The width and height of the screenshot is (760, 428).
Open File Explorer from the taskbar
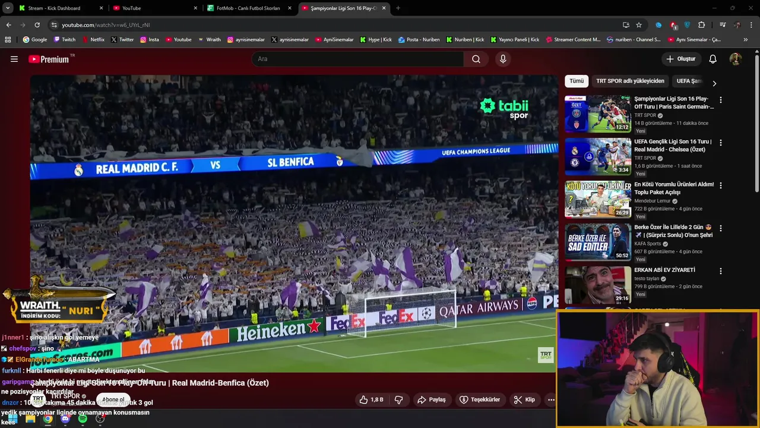click(x=30, y=418)
